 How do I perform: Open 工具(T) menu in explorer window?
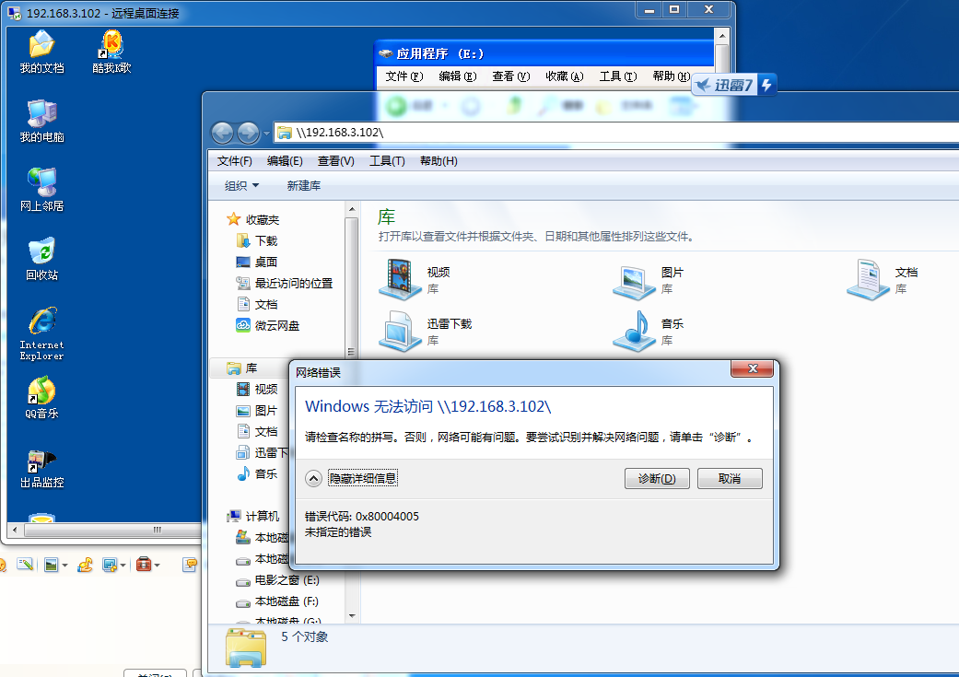387,161
